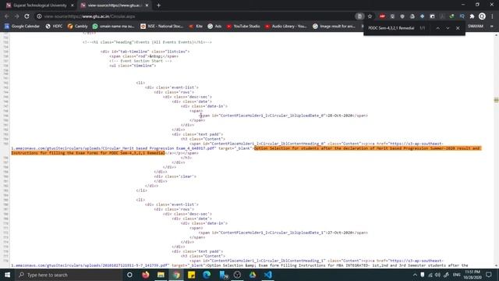This screenshot has width=499, height=281.
Task: Reload the current page
Action: point(27,16)
